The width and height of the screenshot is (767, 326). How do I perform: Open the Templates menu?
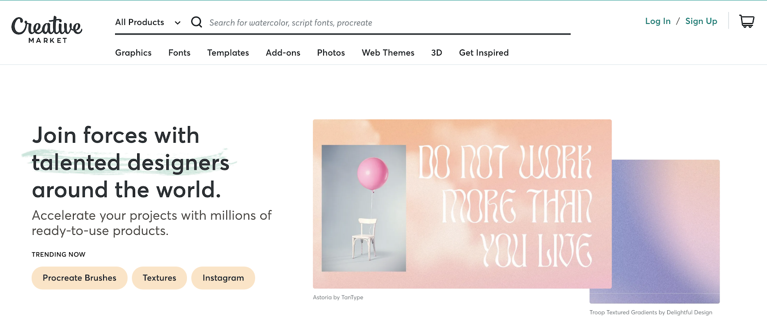click(x=228, y=53)
